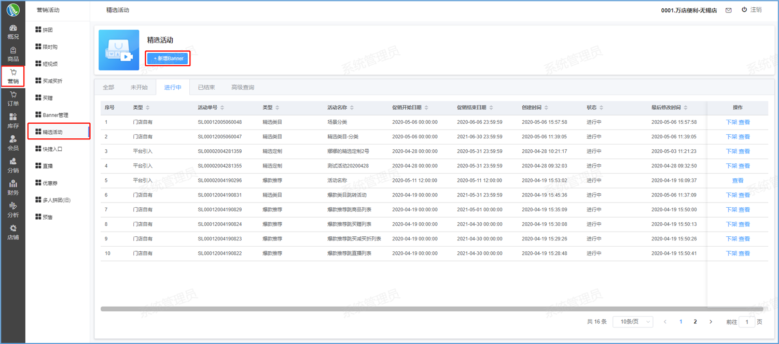The height and width of the screenshot is (344, 779).
Task: Click the 商品 products sidebar icon
Action: coord(13,54)
